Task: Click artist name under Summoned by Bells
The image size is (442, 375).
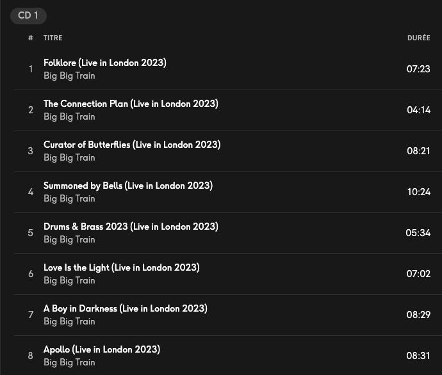Action: 69,198
